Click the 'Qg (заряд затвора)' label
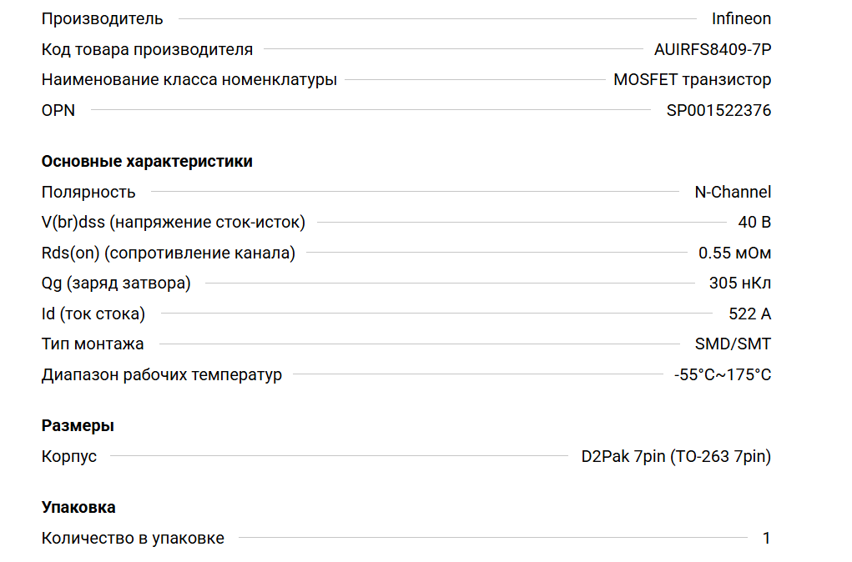Image resolution: width=852 pixels, height=562 pixels. coord(116,284)
